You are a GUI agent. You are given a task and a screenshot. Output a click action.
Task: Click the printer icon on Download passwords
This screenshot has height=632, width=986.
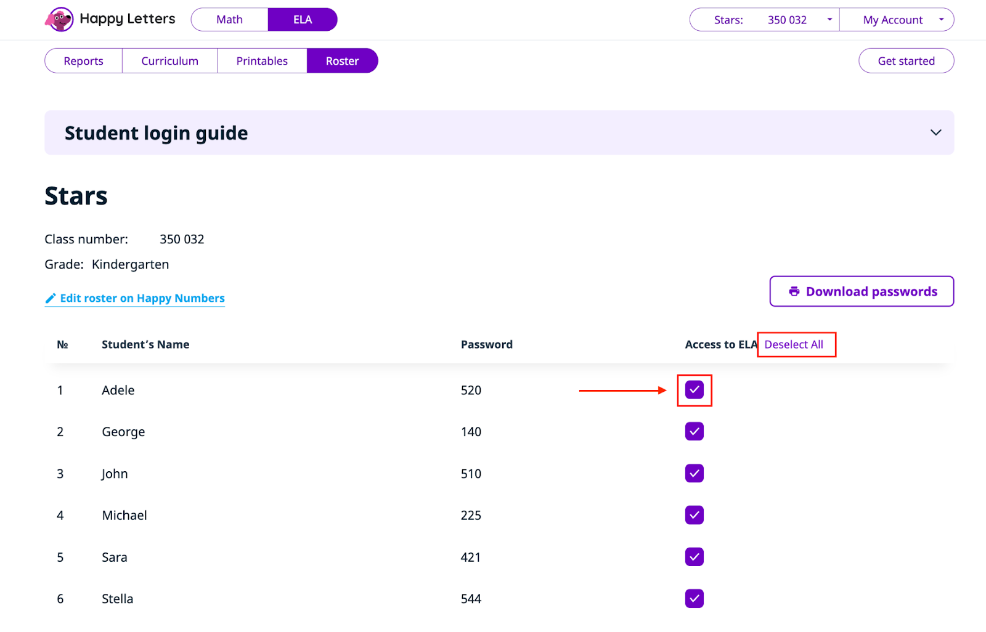[794, 291]
